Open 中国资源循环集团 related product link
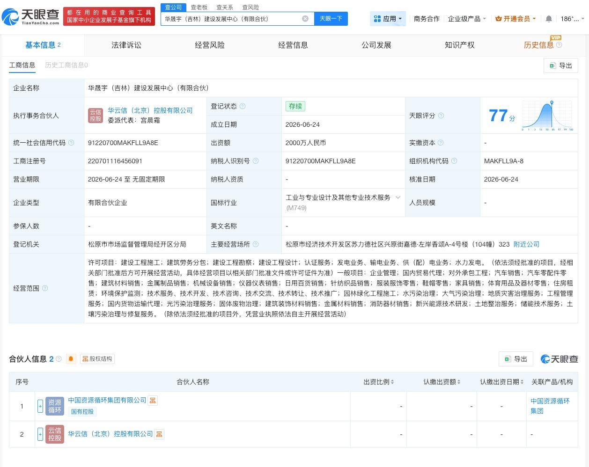 [x=550, y=406]
